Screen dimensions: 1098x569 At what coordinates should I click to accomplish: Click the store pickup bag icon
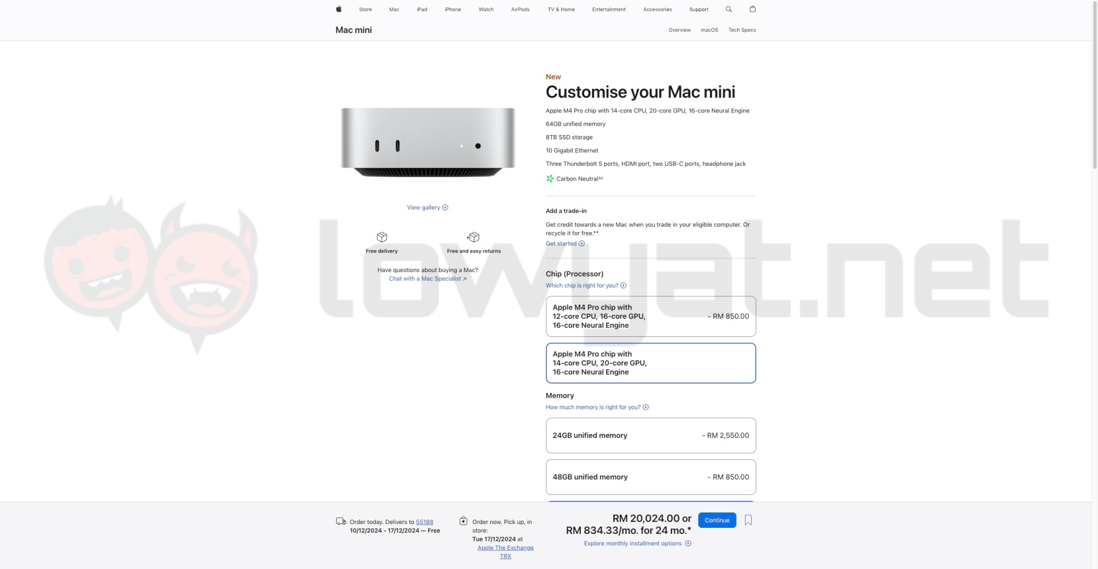pyautogui.click(x=463, y=521)
